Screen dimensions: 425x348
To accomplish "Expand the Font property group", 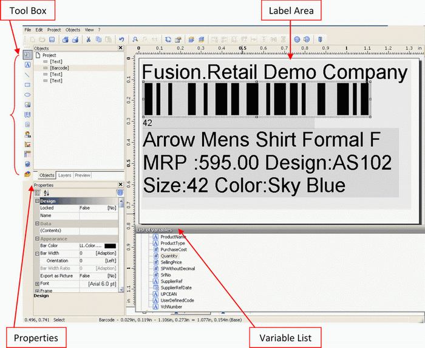I will (x=37, y=283).
